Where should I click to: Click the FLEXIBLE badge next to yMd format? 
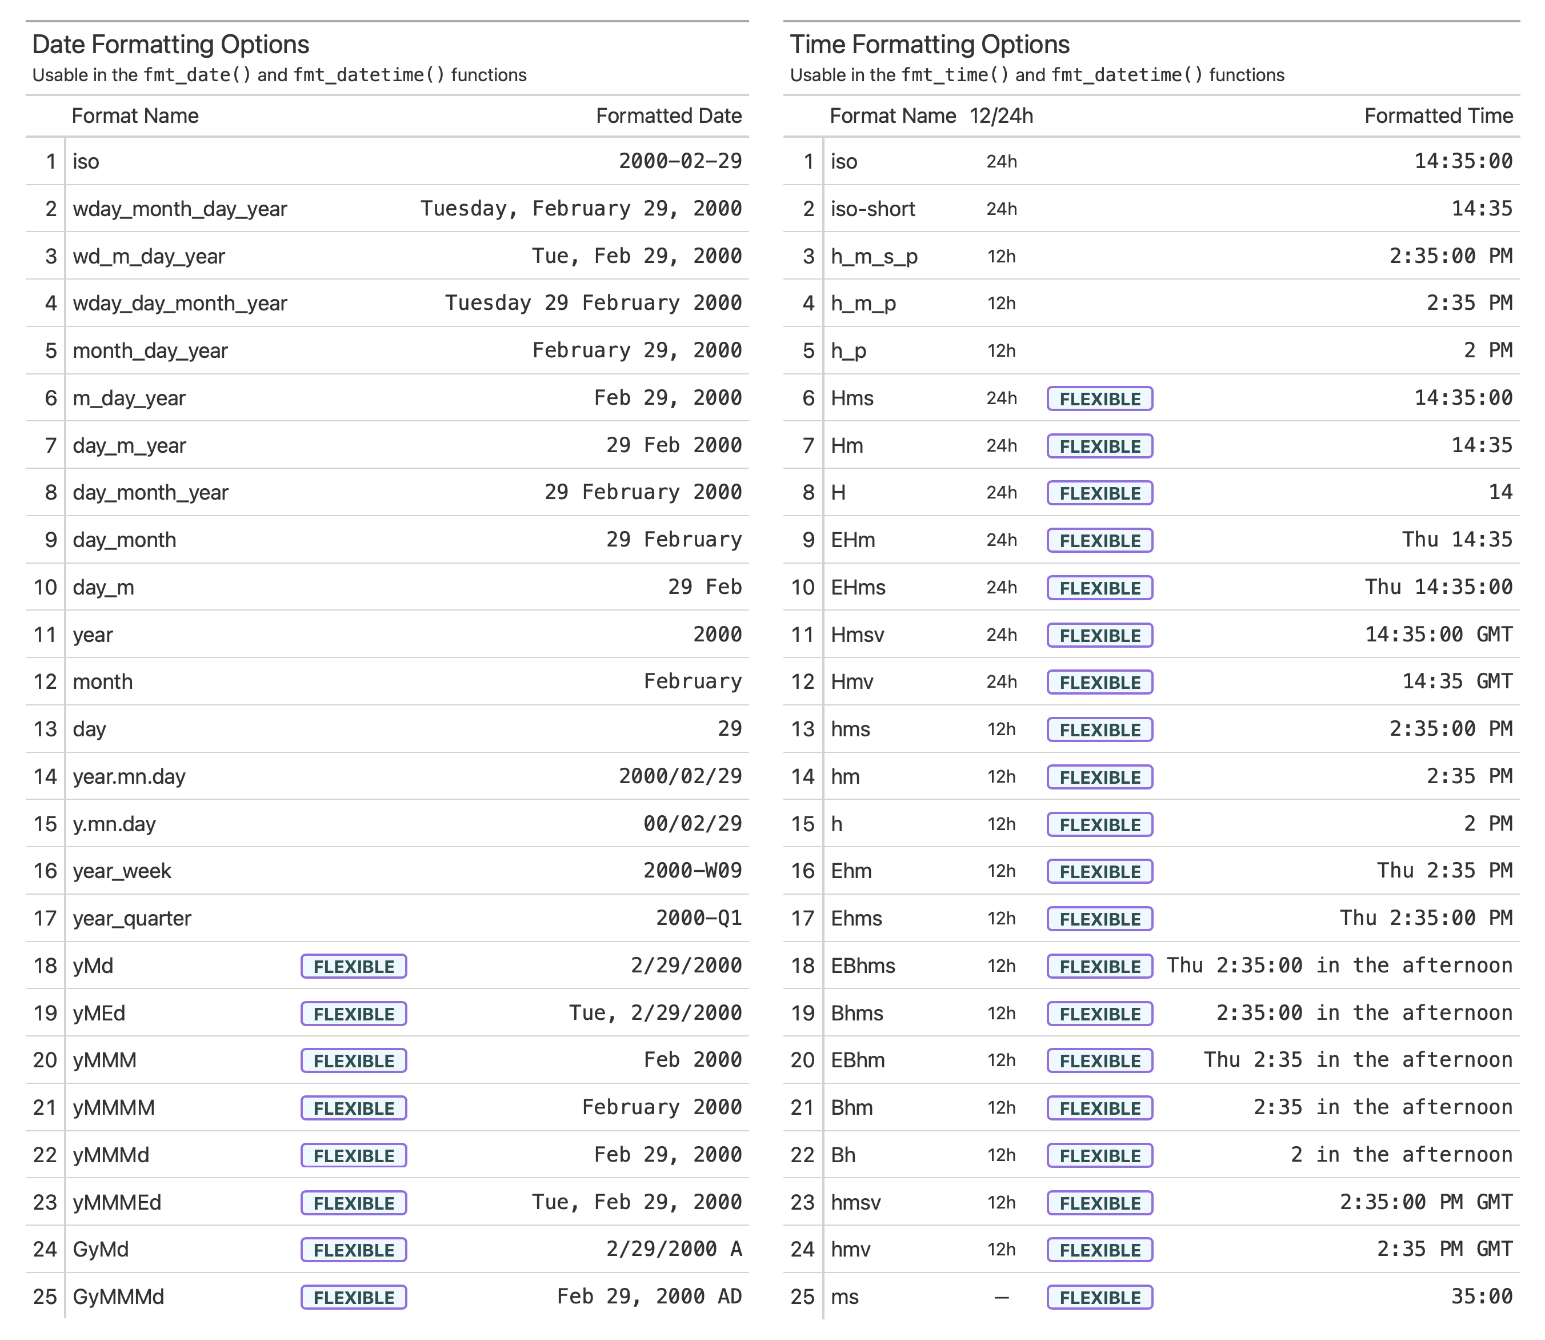point(354,966)
